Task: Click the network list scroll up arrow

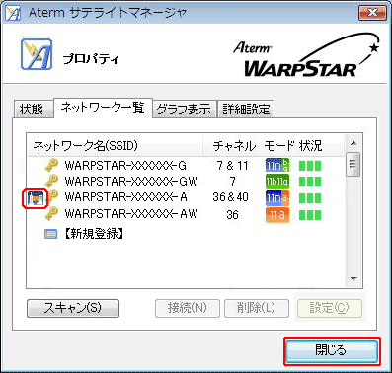Action: click(x=353, y=143)
